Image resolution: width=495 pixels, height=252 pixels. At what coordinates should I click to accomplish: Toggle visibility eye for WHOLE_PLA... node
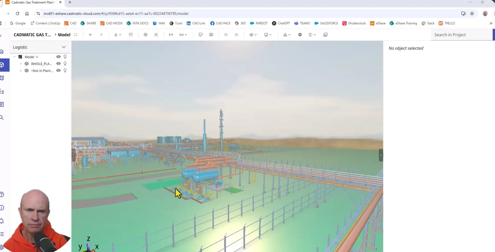[x=58, y=64]
